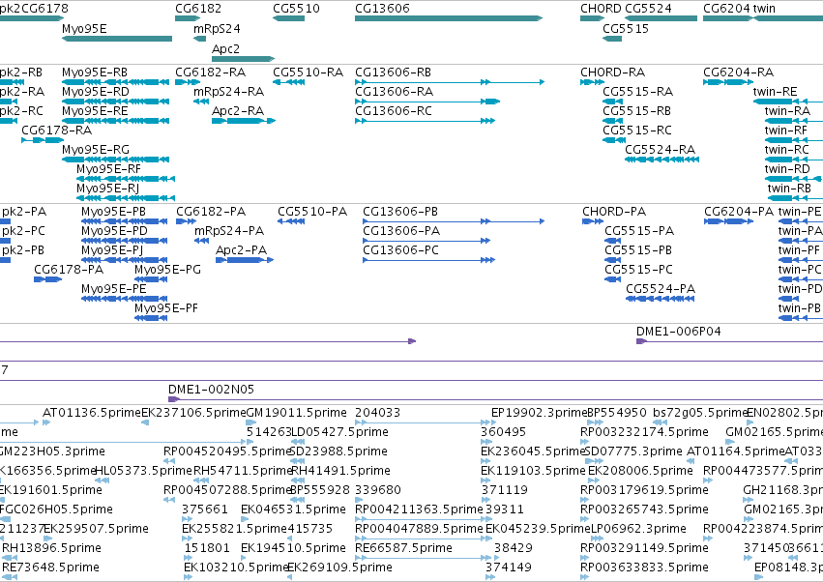Click EST EP19902.3prime label
Viewport: 823px width, 582px height.
539,413
